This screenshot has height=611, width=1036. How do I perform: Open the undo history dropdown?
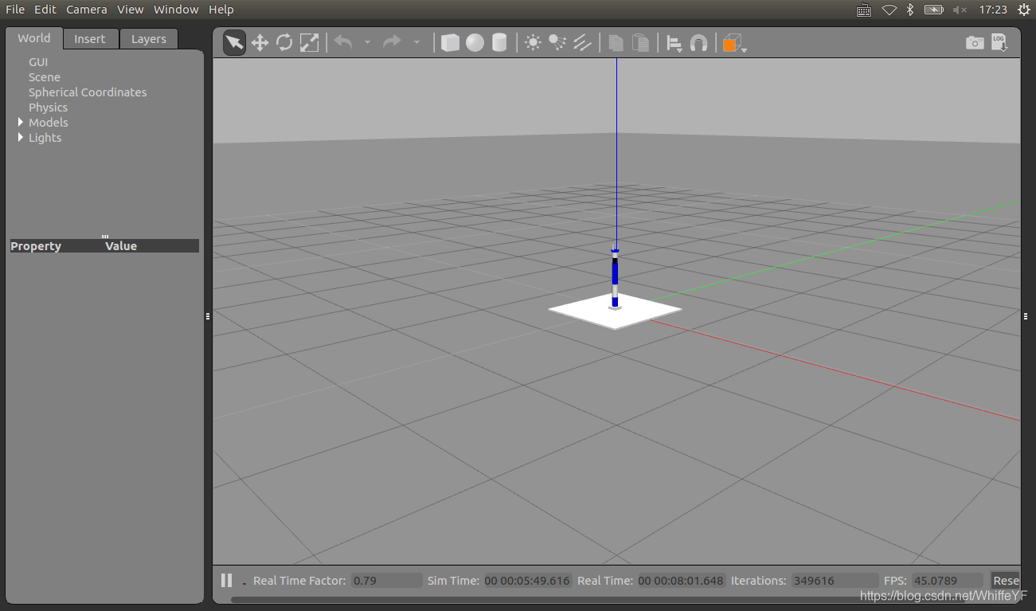(367, 42)
